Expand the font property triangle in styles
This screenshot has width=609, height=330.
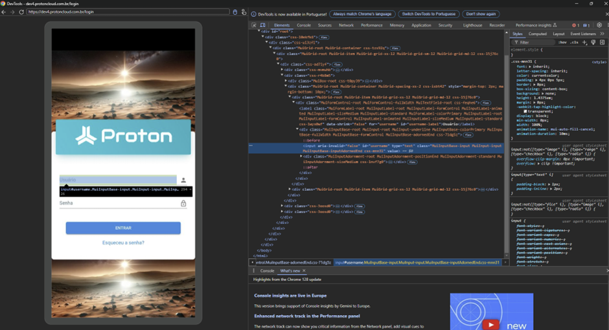530,67
